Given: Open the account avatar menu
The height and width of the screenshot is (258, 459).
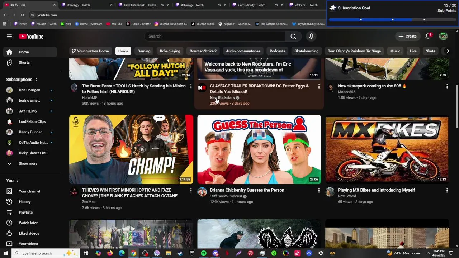Looking at the screenshot, I should click(x=443, y=36).
